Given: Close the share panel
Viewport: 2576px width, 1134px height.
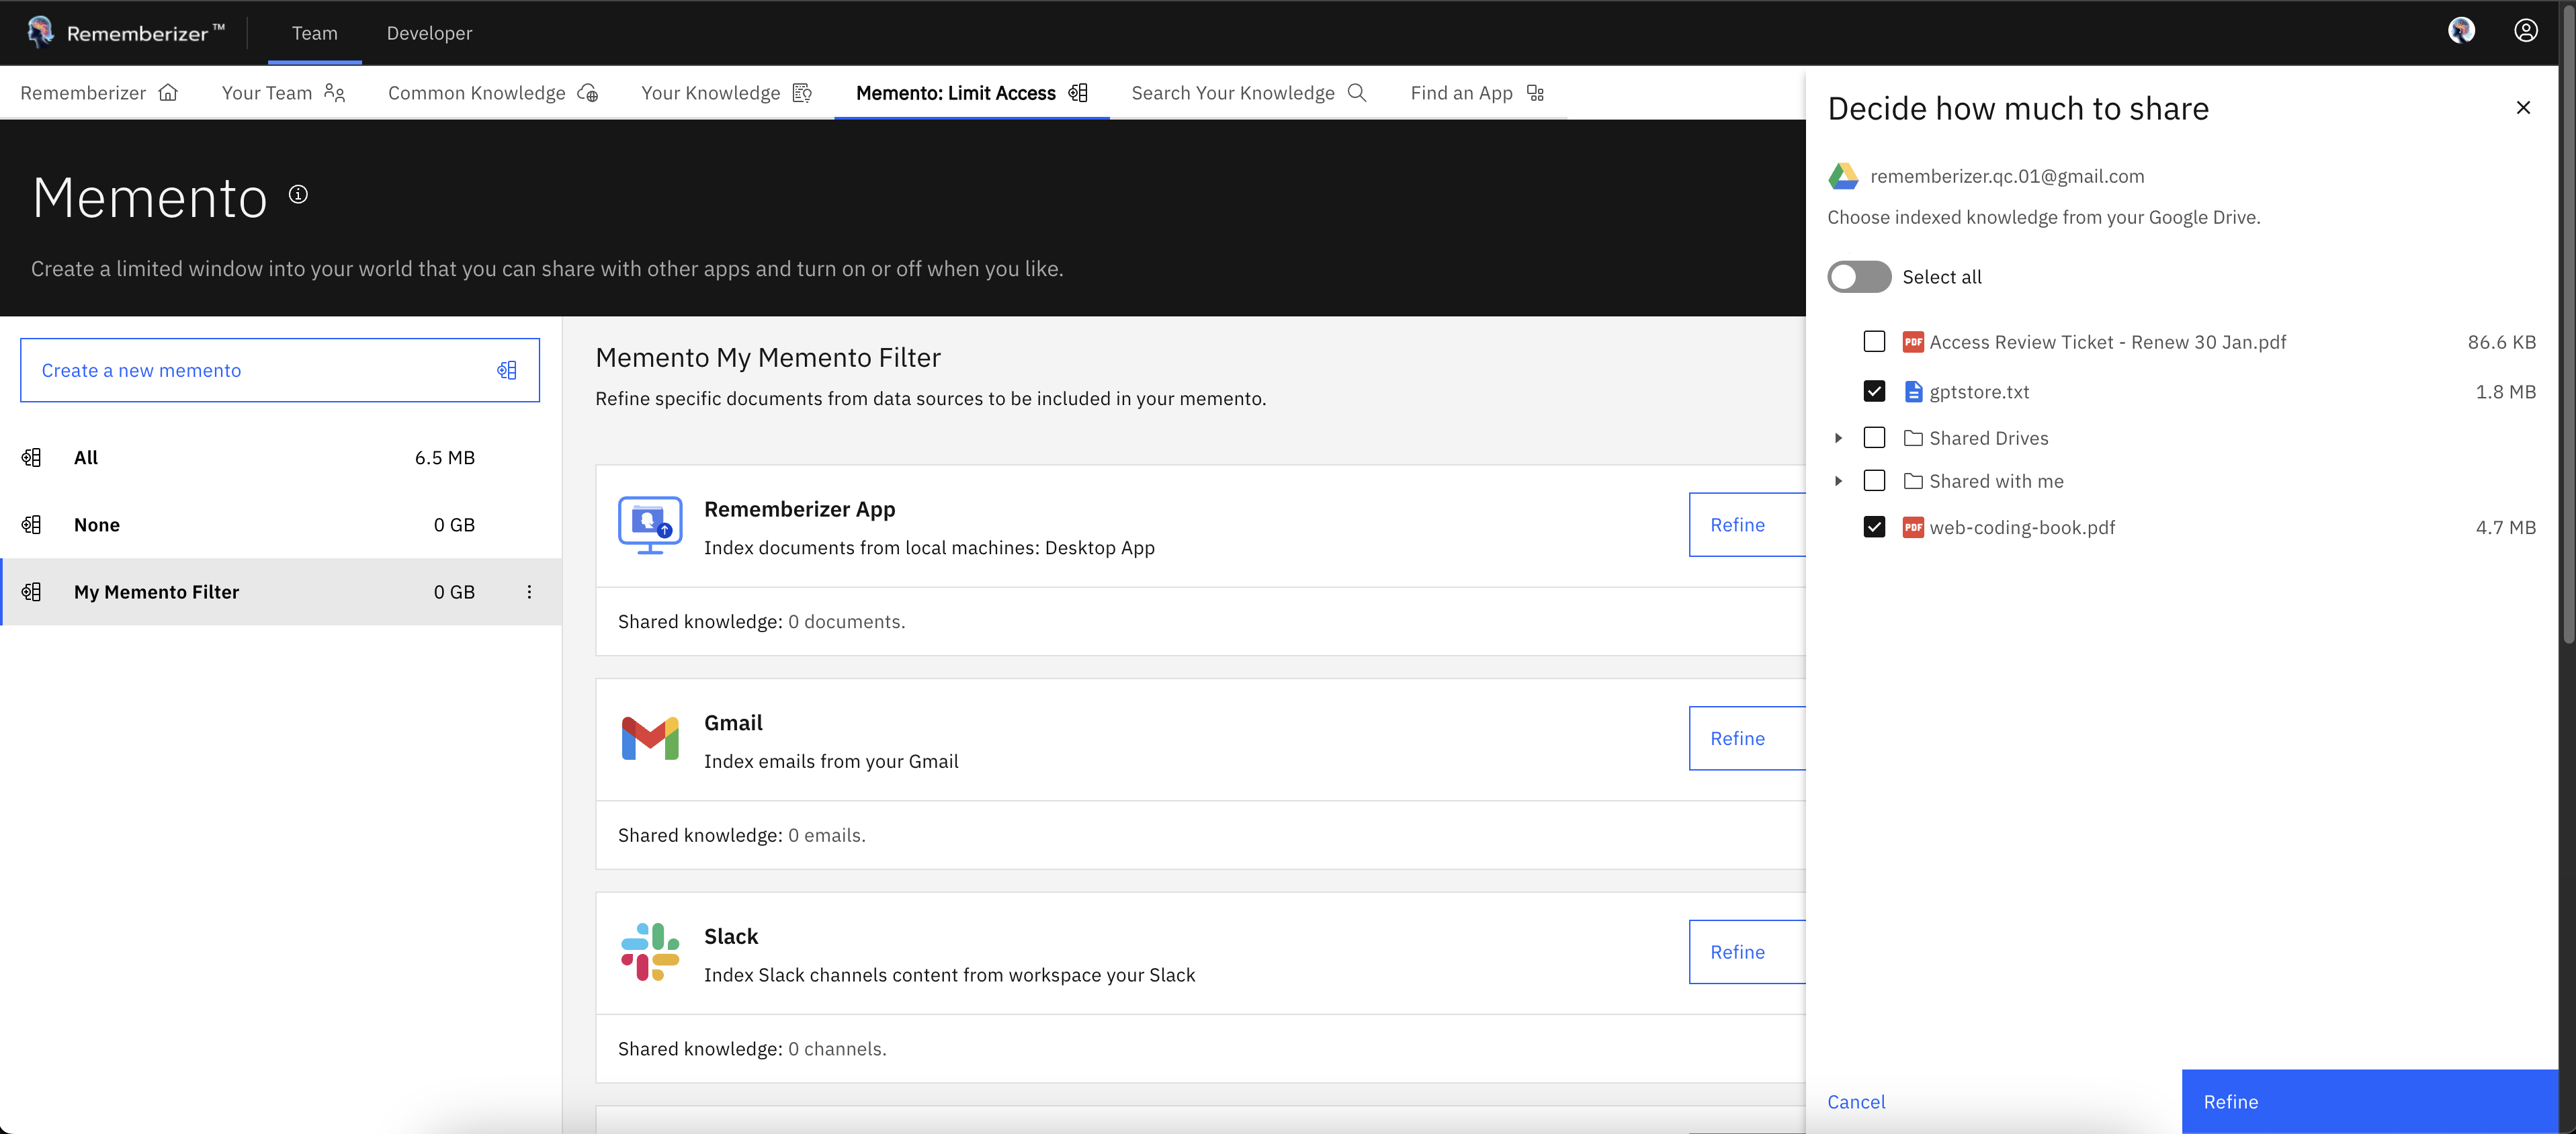Looking at the screenshot, I should 2523,108.
